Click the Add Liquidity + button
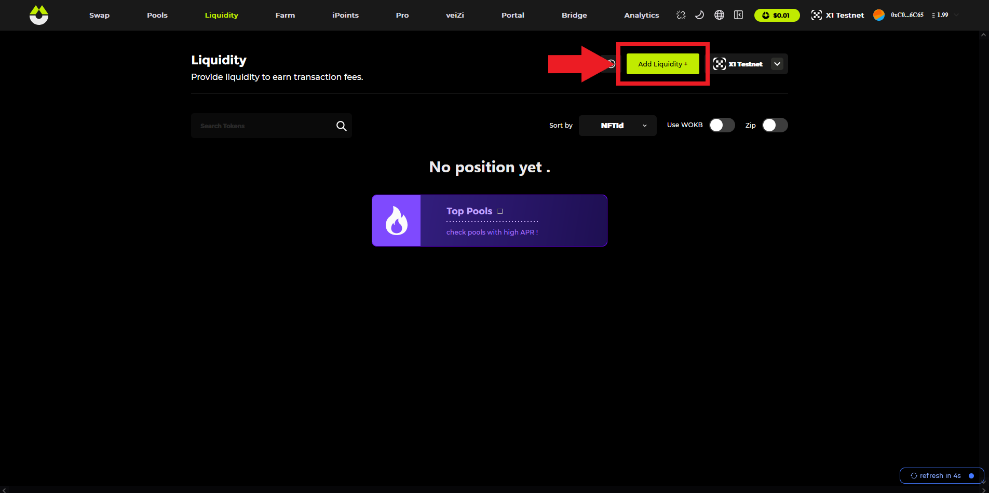Screen dimensions: 989x493 tap(662, 64)
